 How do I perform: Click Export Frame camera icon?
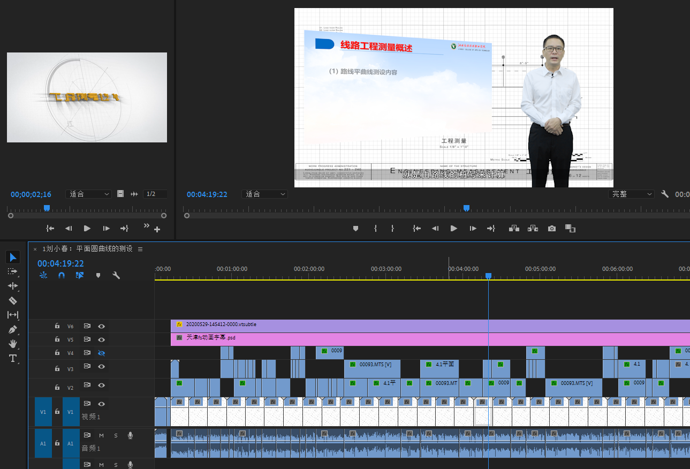click(551, 229)
